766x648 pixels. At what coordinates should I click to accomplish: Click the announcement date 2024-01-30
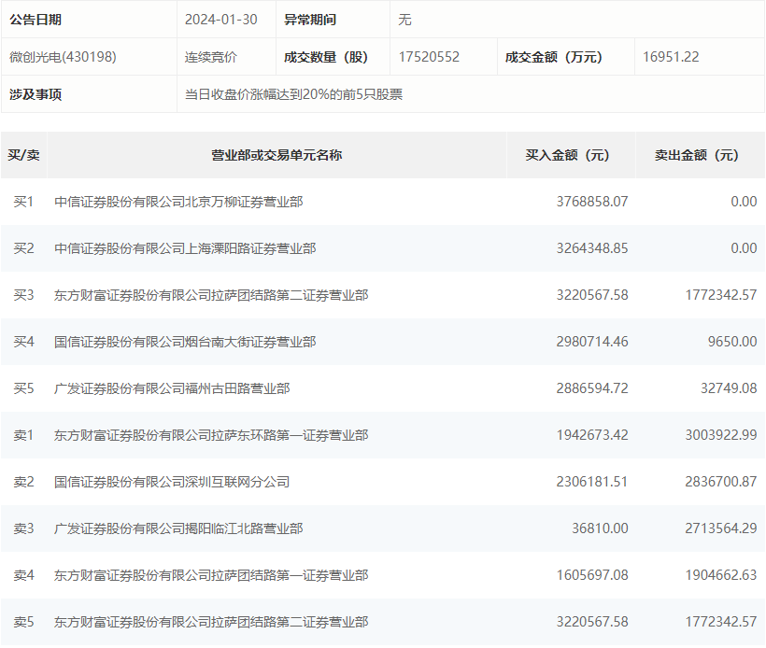coord(220,20)
